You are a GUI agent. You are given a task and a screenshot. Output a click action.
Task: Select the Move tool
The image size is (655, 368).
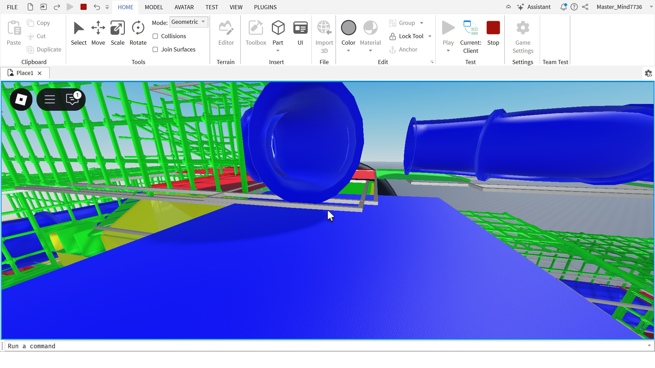98,33
